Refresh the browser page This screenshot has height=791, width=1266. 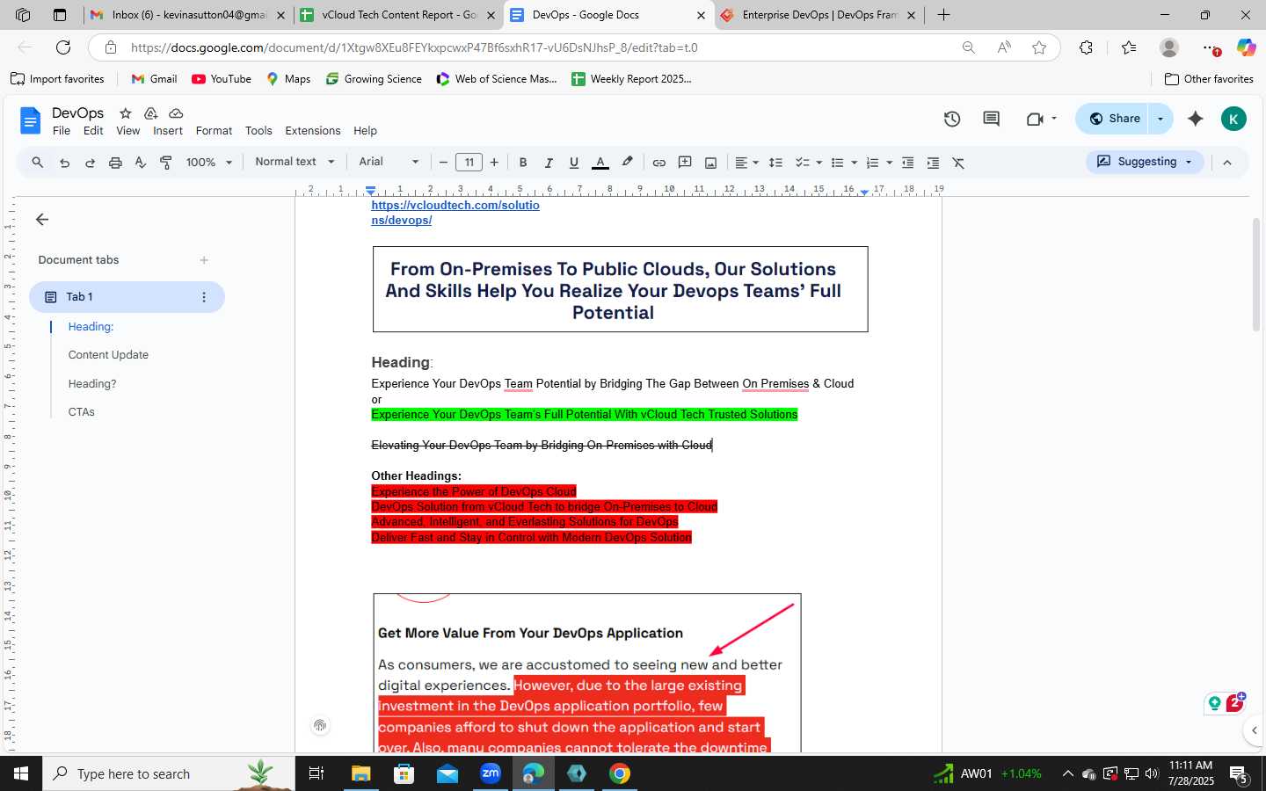point(63,47)
